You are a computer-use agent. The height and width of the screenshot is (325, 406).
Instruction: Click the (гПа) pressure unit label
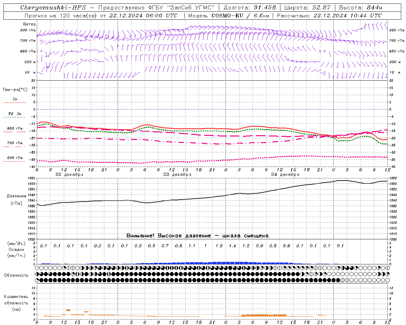[x=16, y=203]
